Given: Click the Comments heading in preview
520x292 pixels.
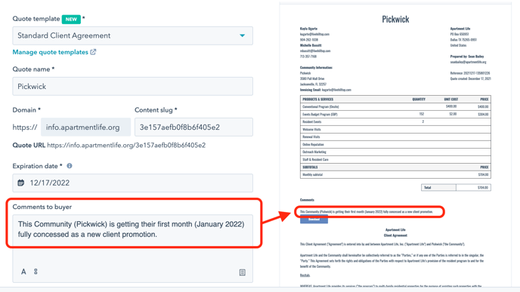Looking at the screenshot, I should [x=307, y=200].
